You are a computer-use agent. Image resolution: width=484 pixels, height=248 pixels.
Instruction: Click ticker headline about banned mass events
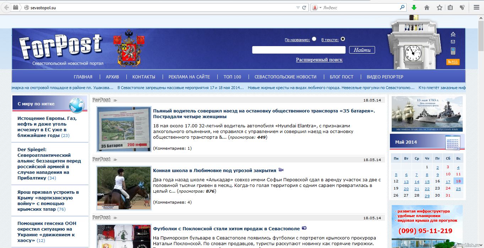180,87
